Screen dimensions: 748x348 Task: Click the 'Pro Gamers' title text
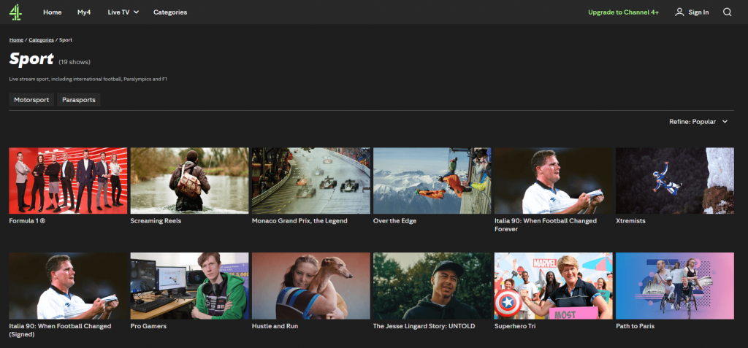coord(148,327)
